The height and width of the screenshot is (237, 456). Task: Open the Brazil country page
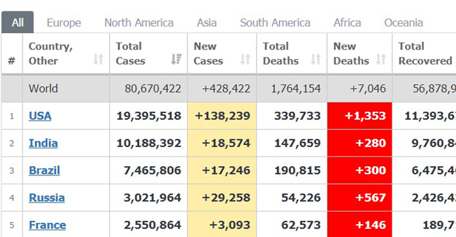click(x=44, y=171)
